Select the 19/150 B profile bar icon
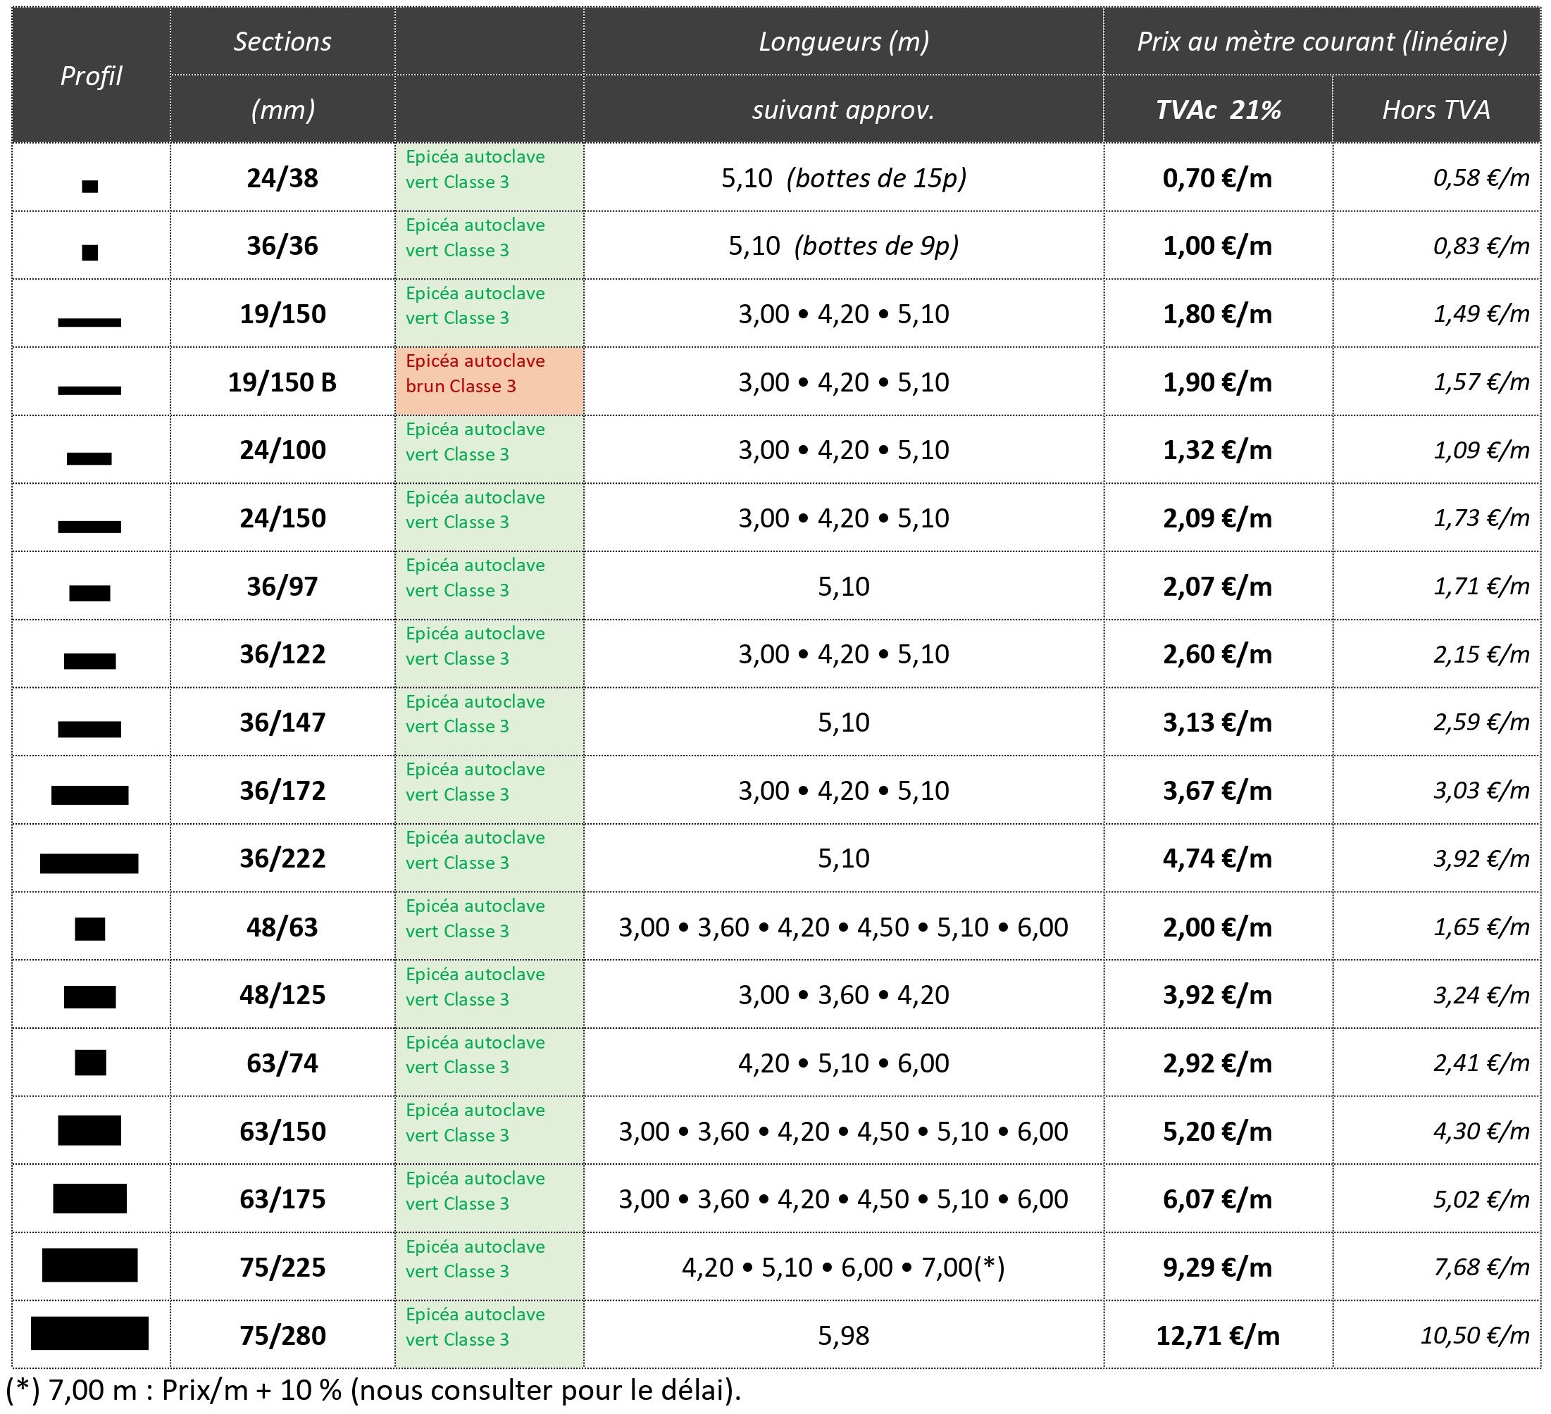The width and height of the screenshot is (1551, 1414). (89, 390)
